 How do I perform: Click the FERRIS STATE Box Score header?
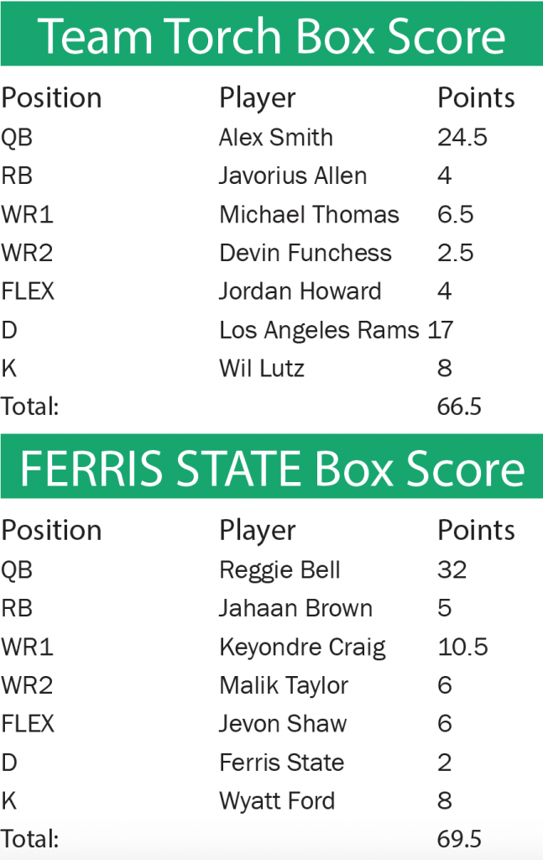click(x=271, y=469)
